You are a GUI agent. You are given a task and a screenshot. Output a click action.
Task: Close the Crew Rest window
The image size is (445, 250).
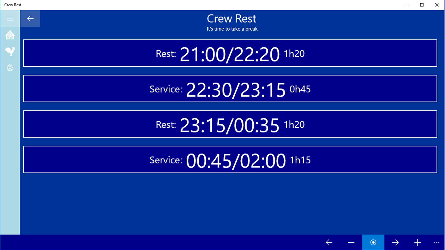click(x=437, y=5)
